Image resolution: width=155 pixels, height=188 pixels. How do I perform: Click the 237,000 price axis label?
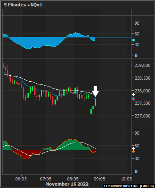(x=143, y=116)
